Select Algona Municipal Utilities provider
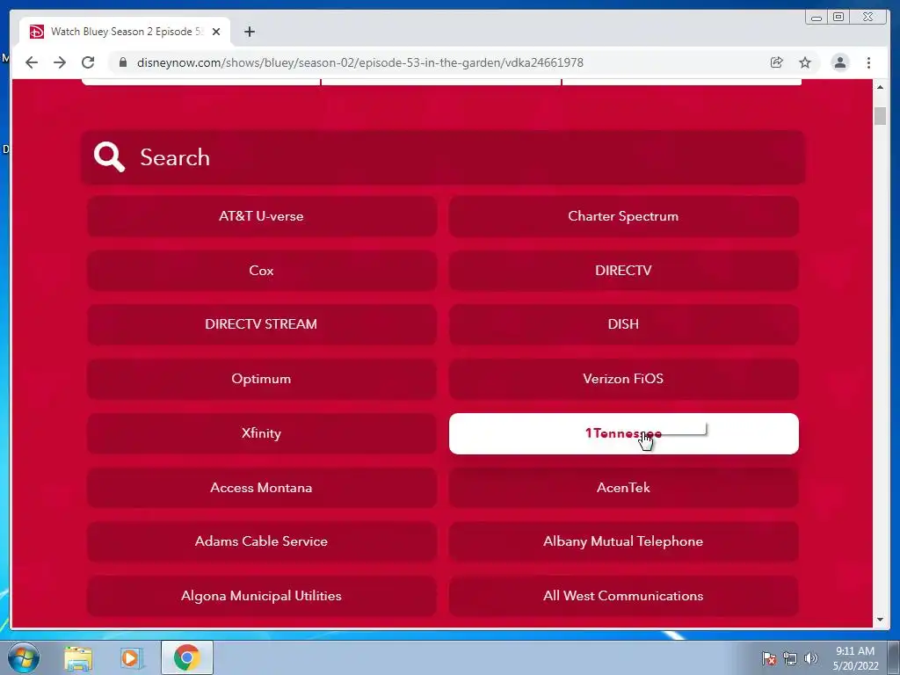The width and height of the screenshot is (900, 675). click(262, 596)
